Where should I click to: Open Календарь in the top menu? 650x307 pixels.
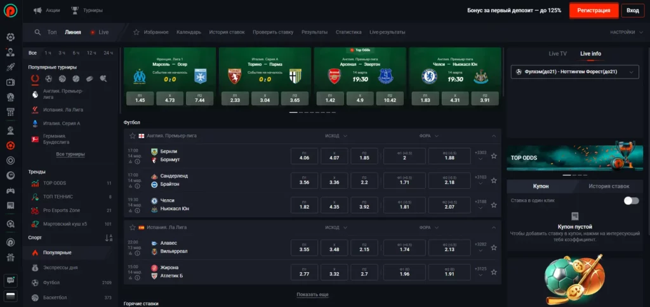pyautogui.click(x=189, y=32)
